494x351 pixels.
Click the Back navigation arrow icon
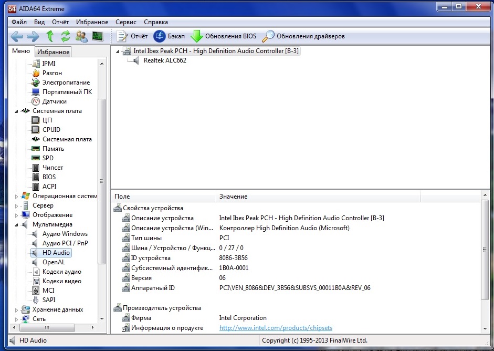pyautogui.click(x=17, y=36)
